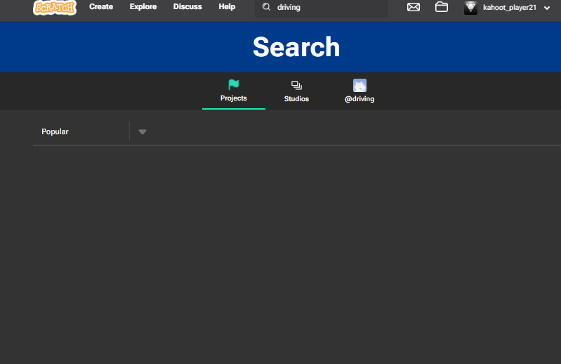
Task: Click the sort dropdown arrow
Action: click(143, 131)
